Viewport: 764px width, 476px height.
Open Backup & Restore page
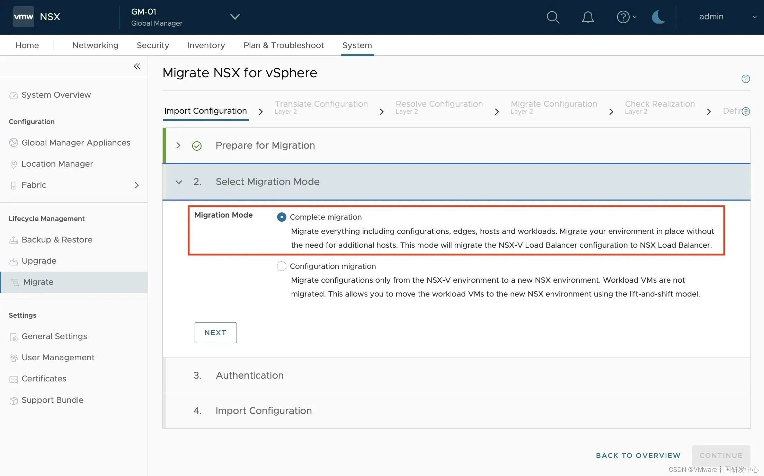coord(57,240)
